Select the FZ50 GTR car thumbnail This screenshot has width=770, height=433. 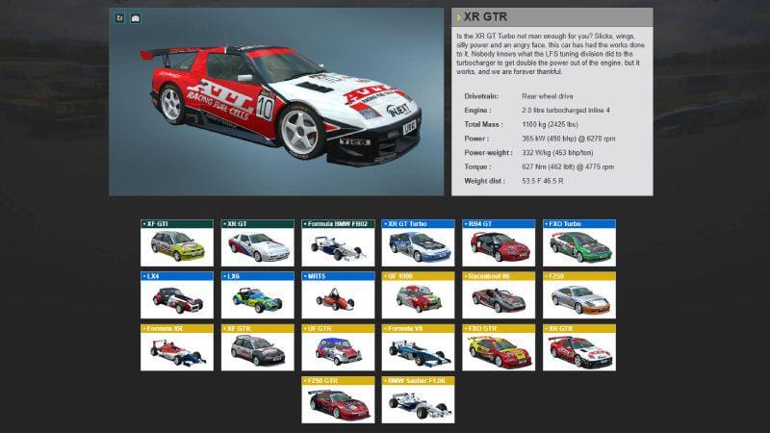[x=338, y=399]
